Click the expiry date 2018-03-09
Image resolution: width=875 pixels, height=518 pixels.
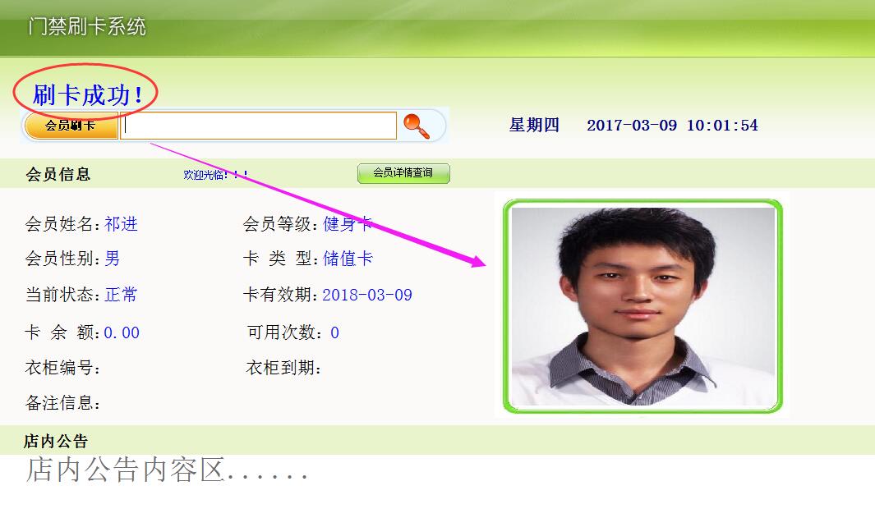pos(367,295)
